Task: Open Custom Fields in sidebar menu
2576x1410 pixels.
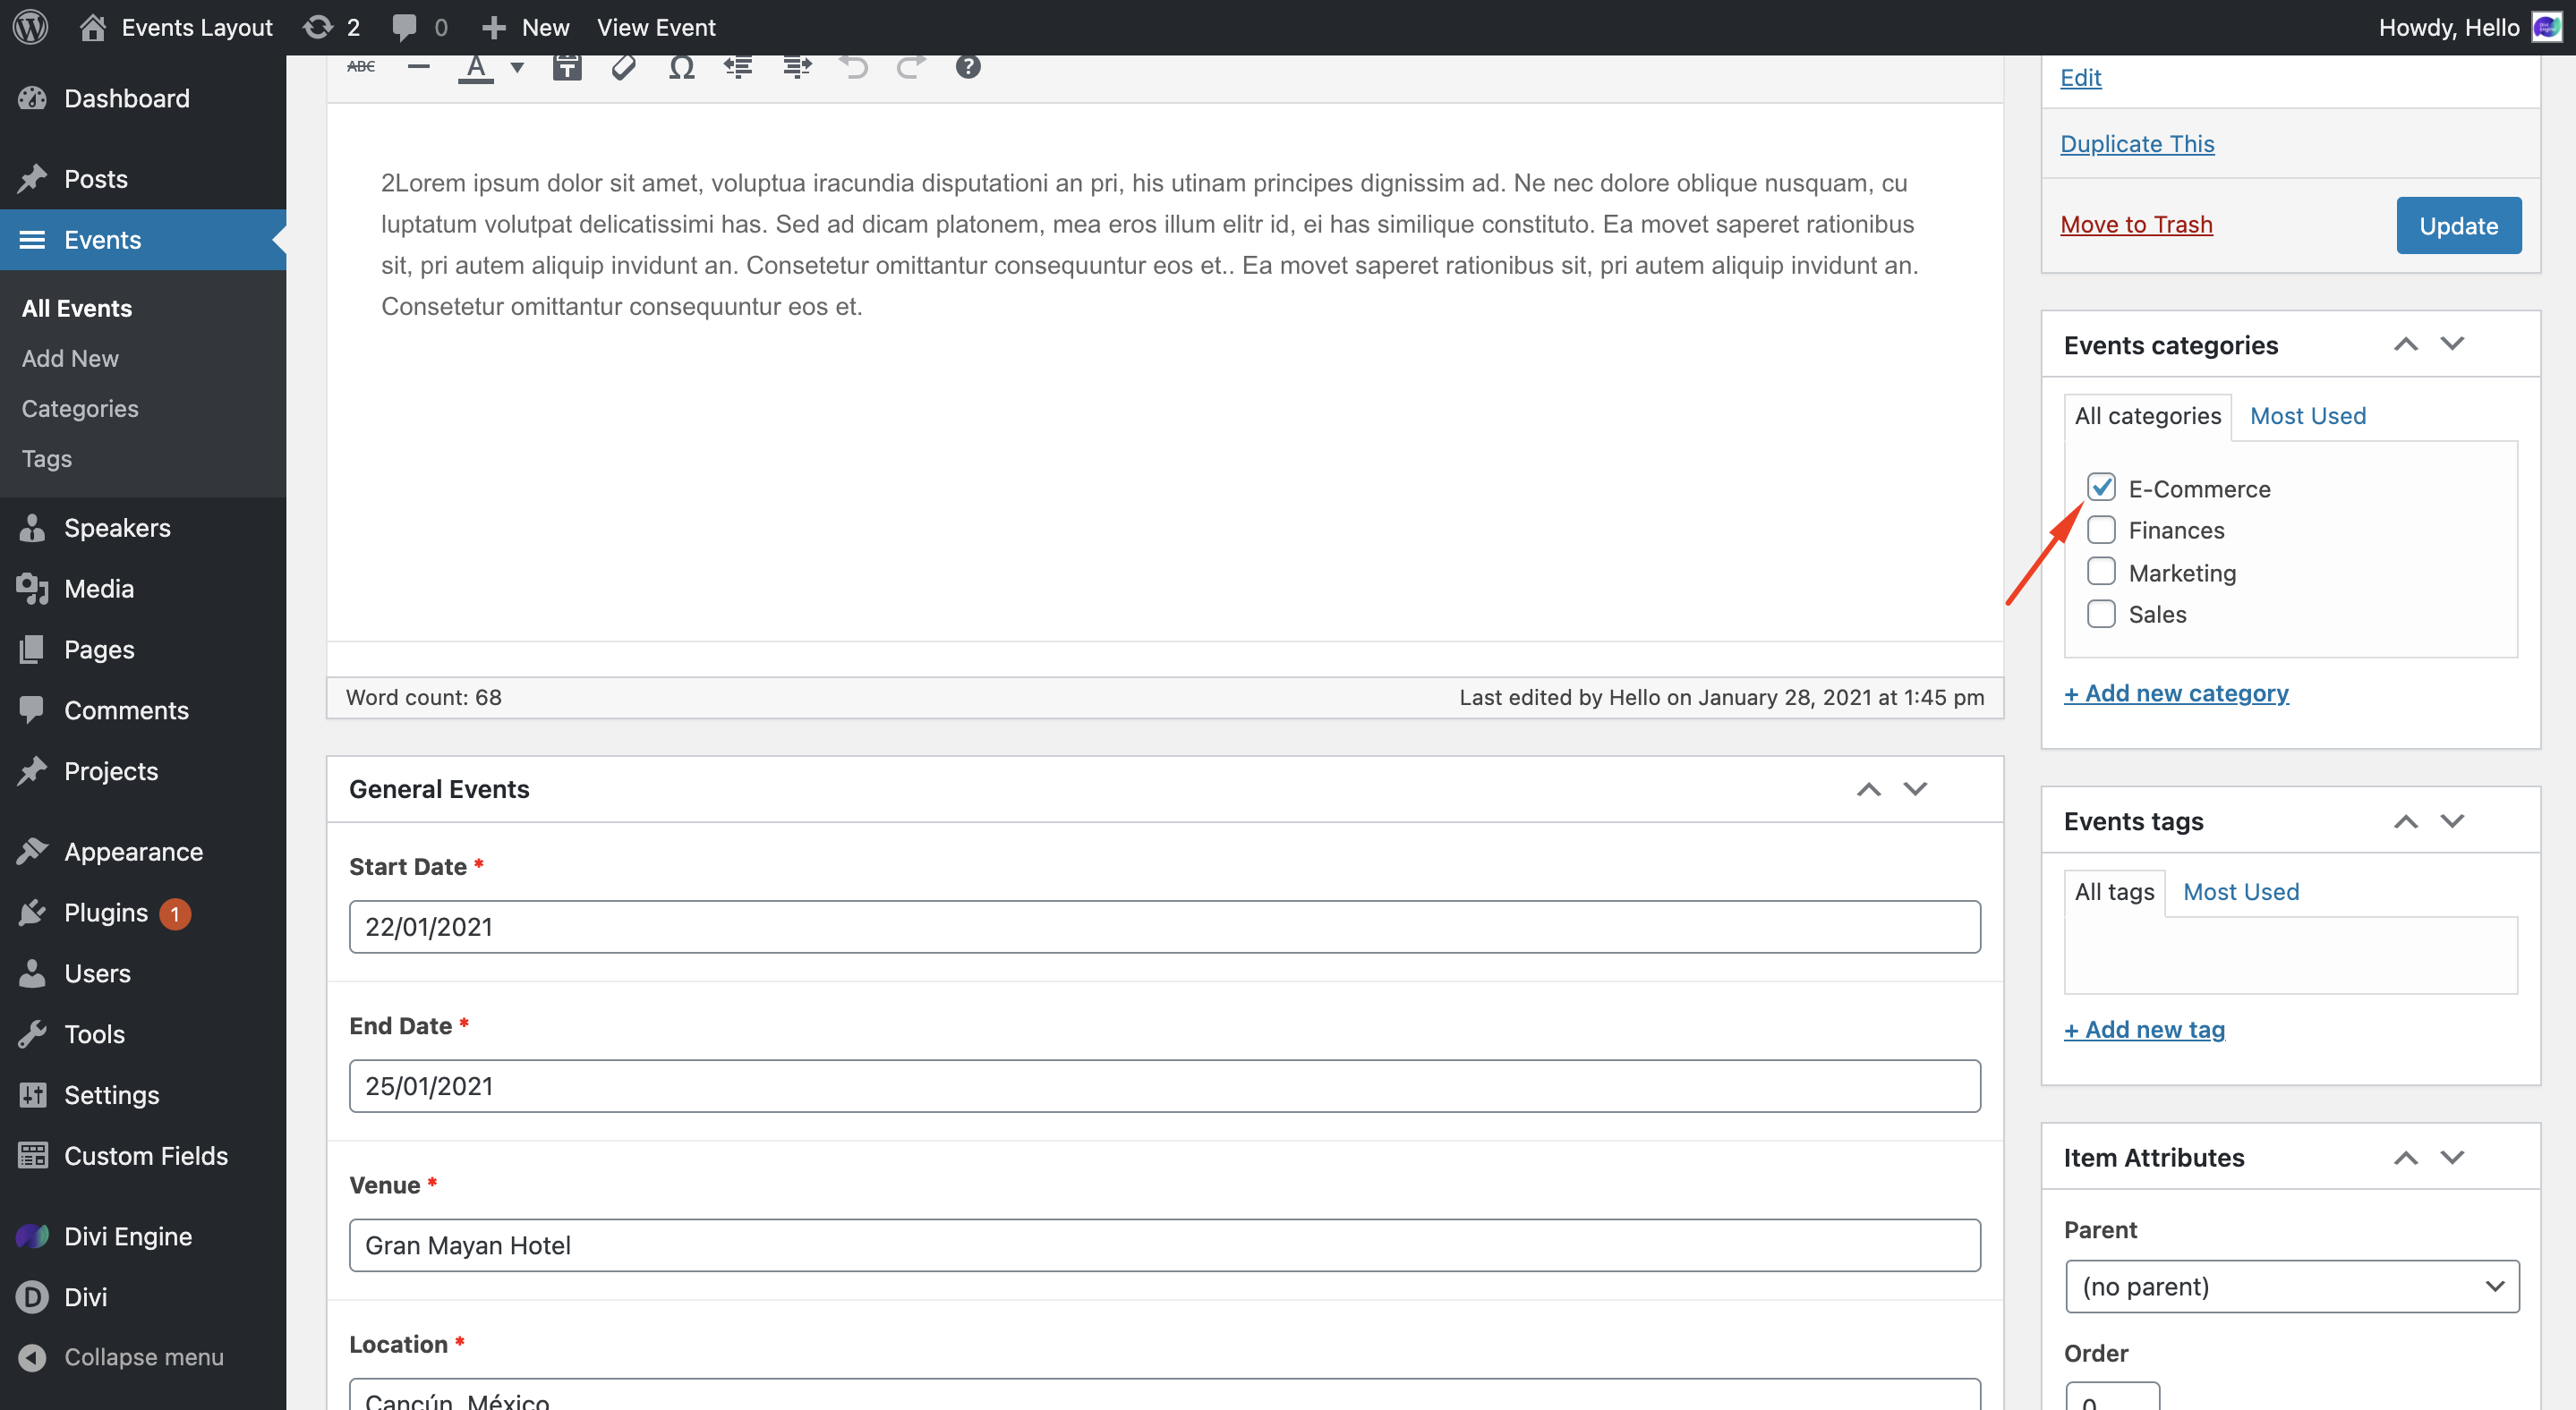Action: coord(146,1156)
